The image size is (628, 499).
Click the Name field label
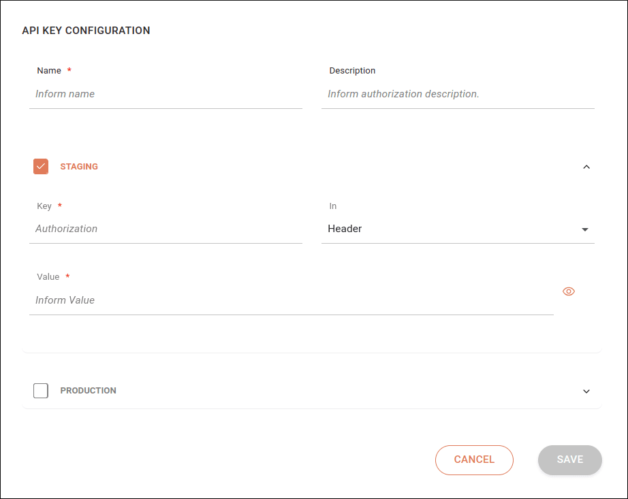(49, 71)
